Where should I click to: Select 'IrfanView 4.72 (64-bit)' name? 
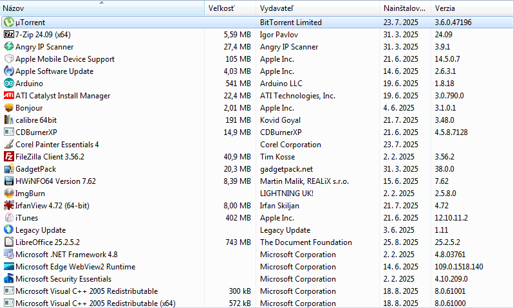tap(52, 206)
